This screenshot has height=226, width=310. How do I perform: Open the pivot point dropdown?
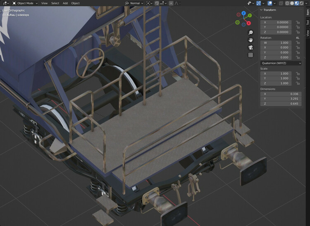(149, 3)
